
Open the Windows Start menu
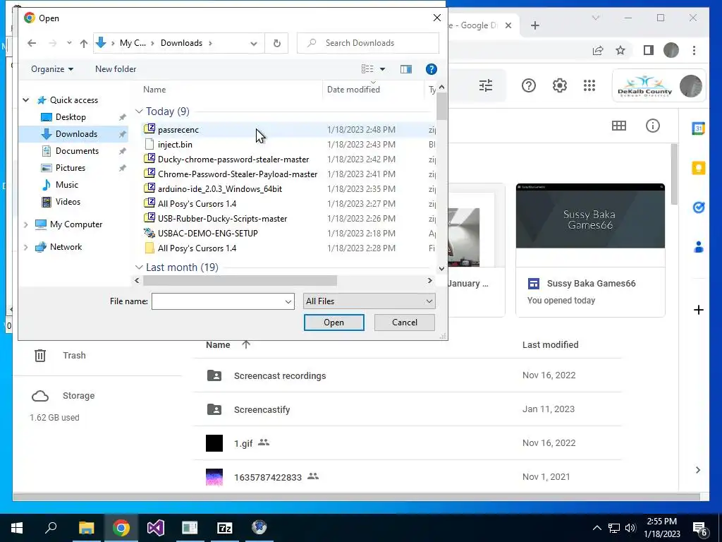17,528
